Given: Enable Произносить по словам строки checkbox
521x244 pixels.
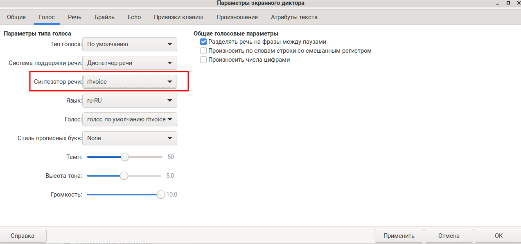Looking at the screenshot, I should 203,51.
